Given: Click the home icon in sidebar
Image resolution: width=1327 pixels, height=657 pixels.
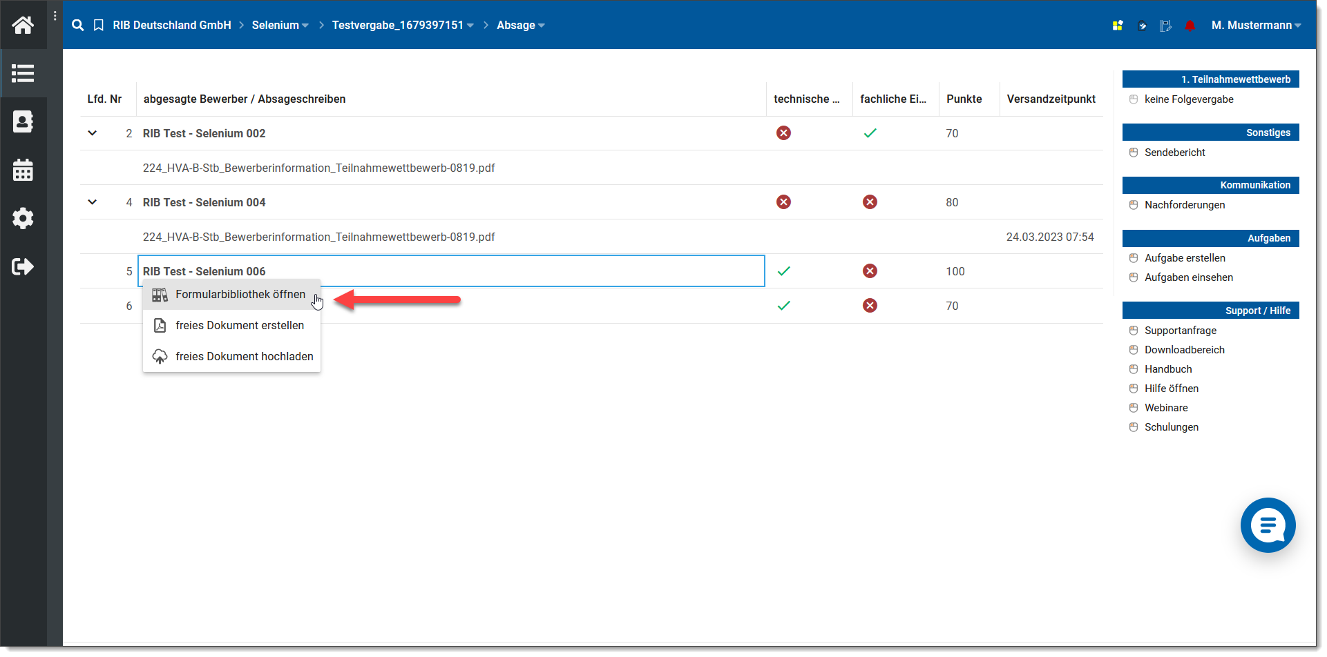Looking at the screenshot, I should [x=23, y=26].
